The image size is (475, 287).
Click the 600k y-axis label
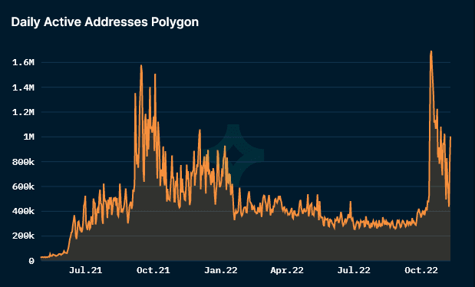(23, 186)
